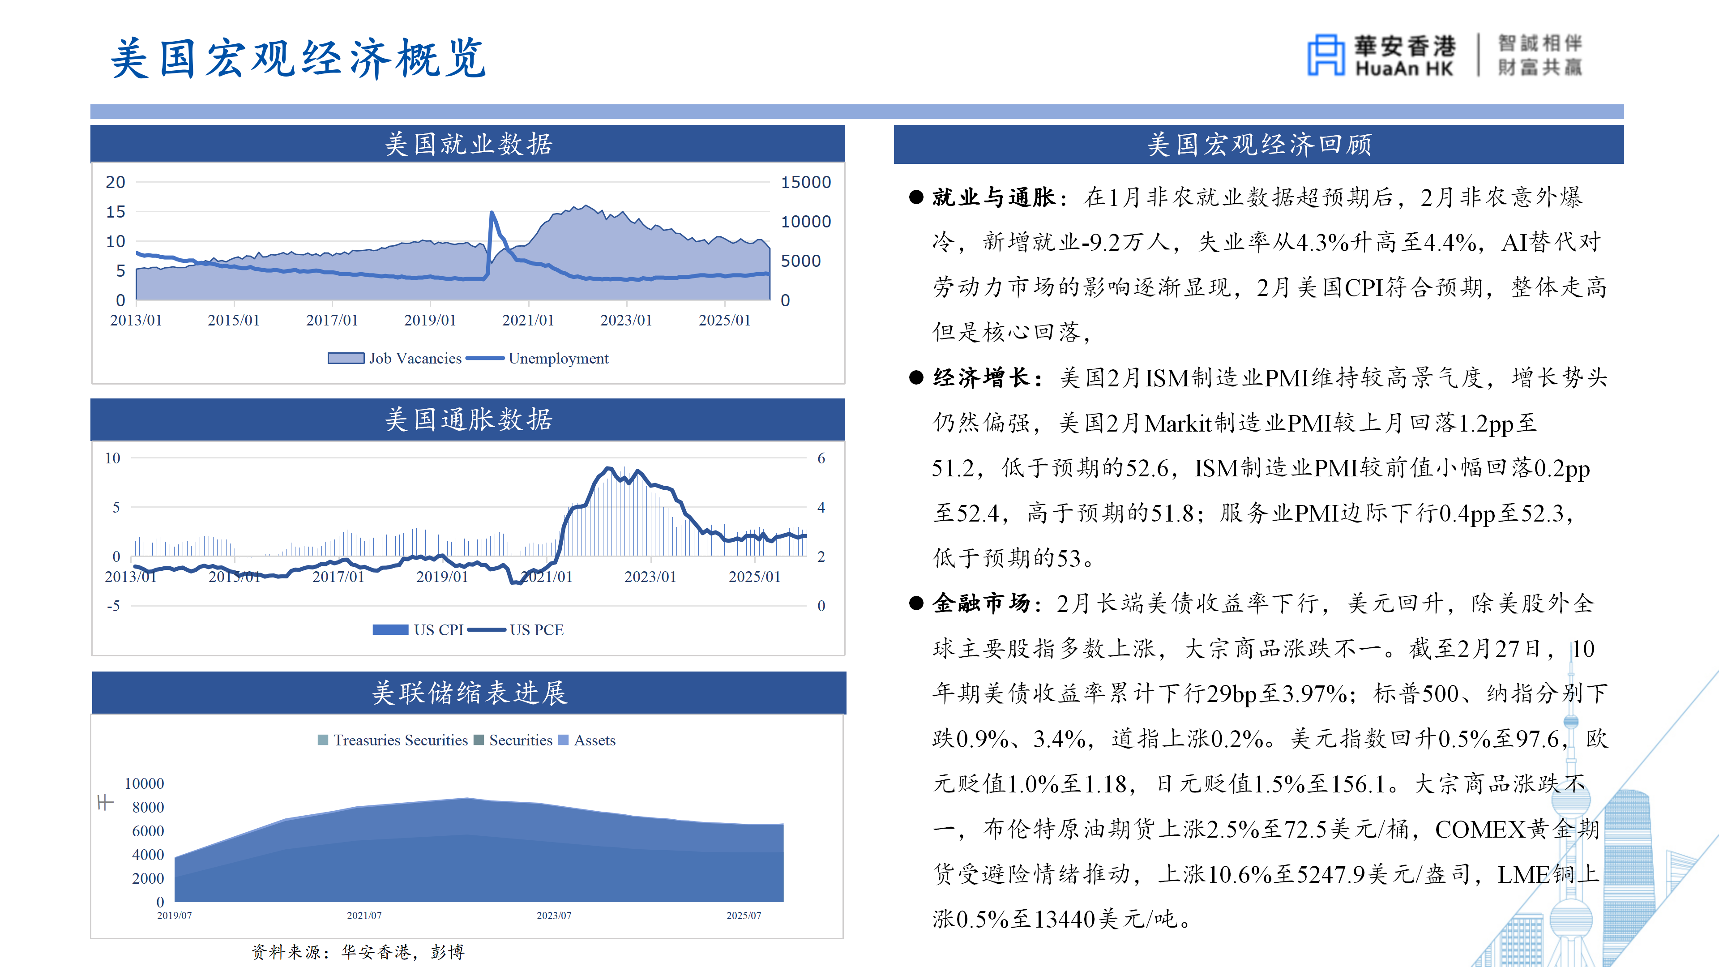The image size is (1719, 967).
Task: Click the unemployment spike in employment chart
Action: pyautogui.click(x=492, y=215)
